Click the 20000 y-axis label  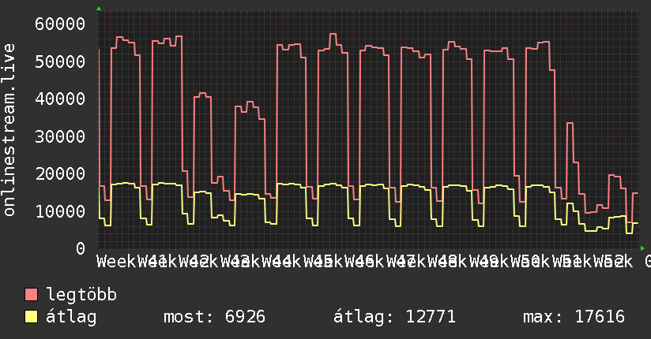pyautogui.click(x=60, y=173)
